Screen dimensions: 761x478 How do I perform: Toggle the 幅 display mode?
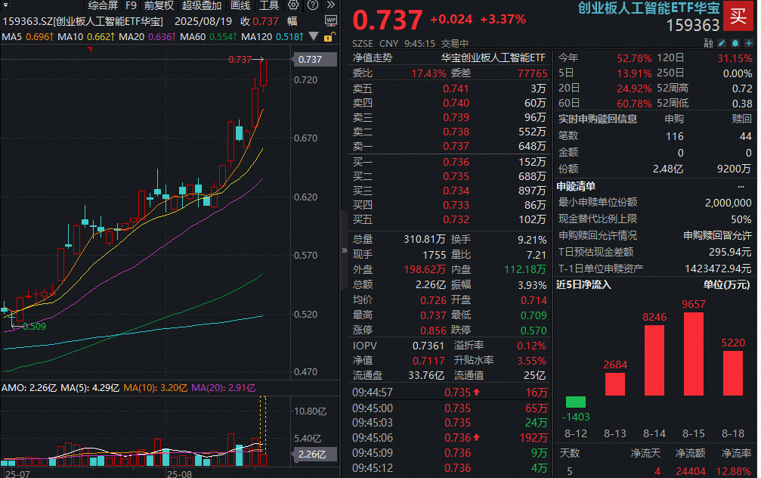(293, 21)
